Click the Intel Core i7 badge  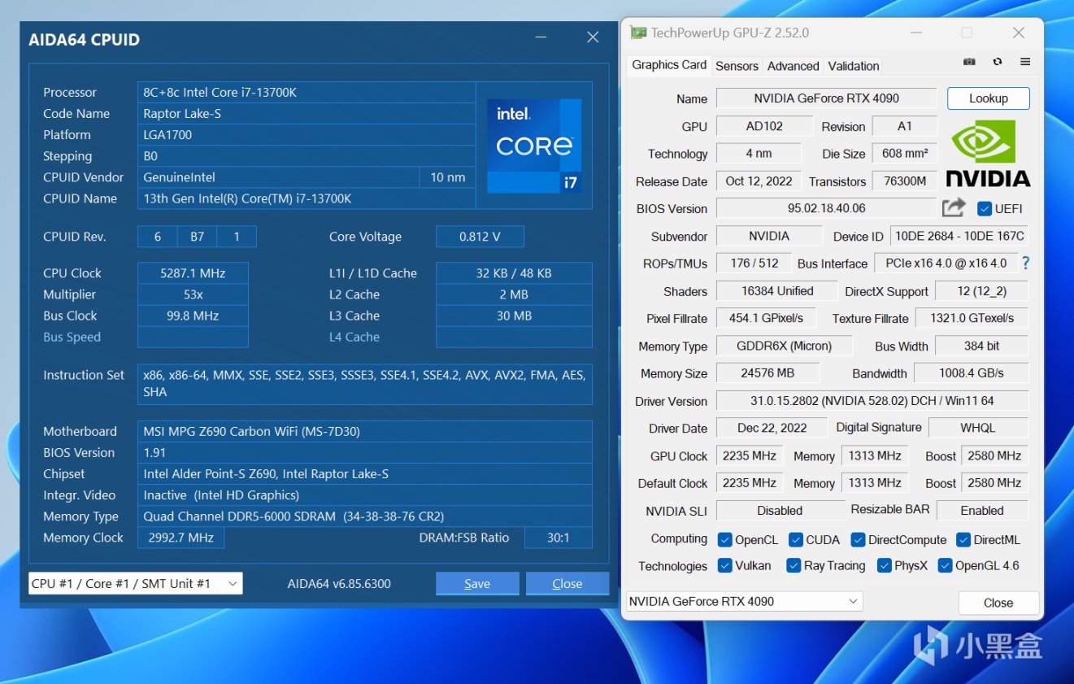click(534, 146)
